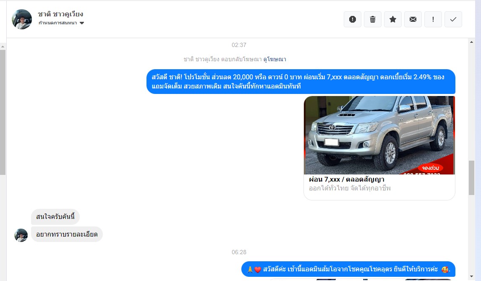Mark conversation done with checkmark icon
Screen dimensions: 481x281
(x=453, y=19)
